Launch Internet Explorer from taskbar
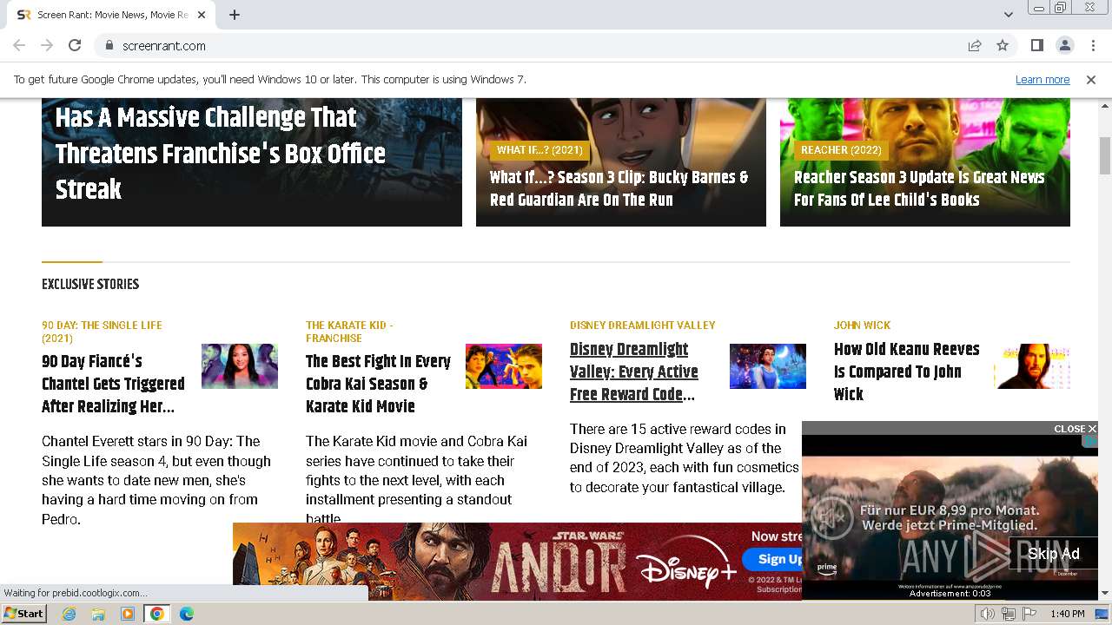Image resolution: width=1112 pixels, height=625 pixels. point(69,614)
